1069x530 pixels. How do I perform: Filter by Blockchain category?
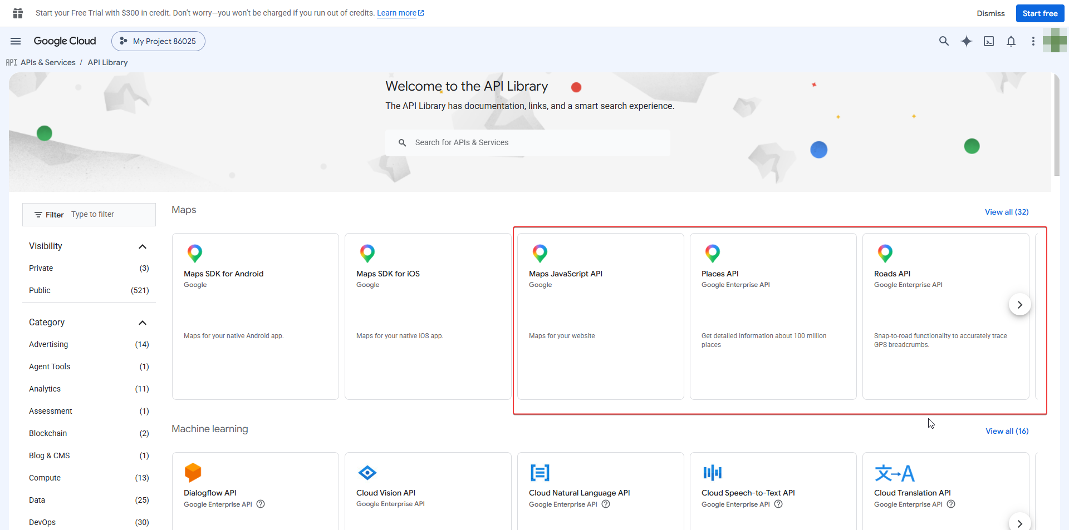89,433
